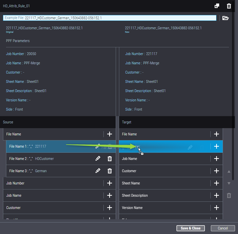Edit the File Name 2 HDCustomer entry
This screenshot has height=234, width=238.
click(x=98, y=158)
